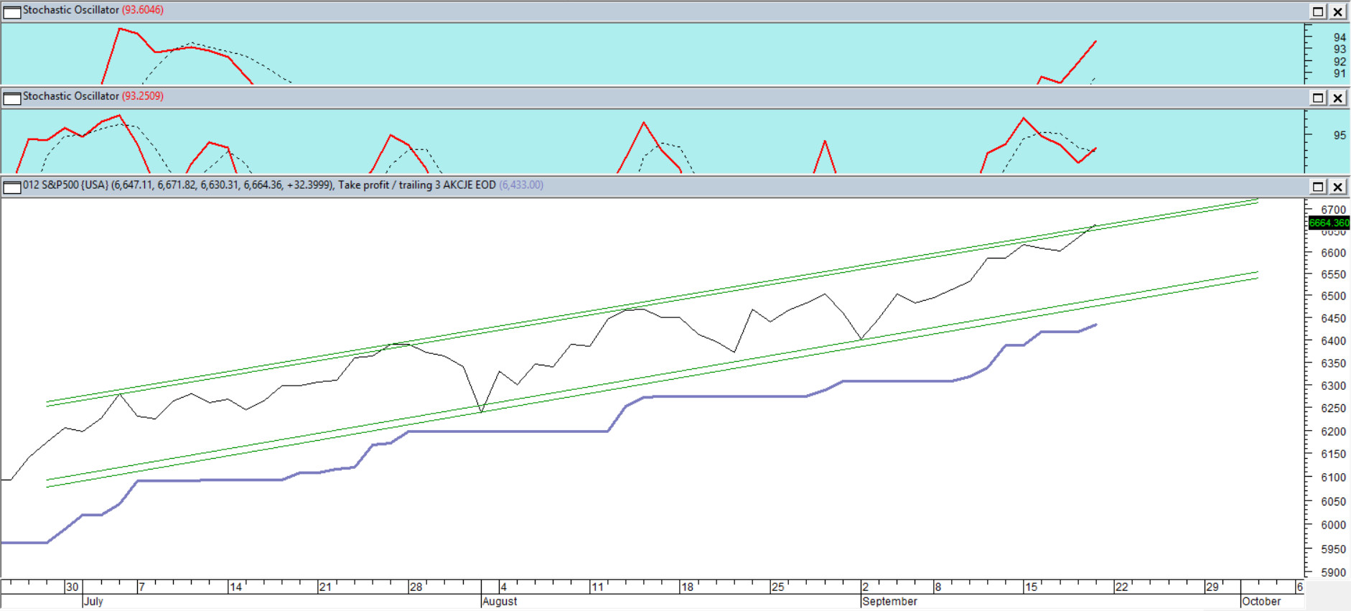Maximize the top Stochastic Oscillator panel
1351x611 pixels.
pos(1318,11)
